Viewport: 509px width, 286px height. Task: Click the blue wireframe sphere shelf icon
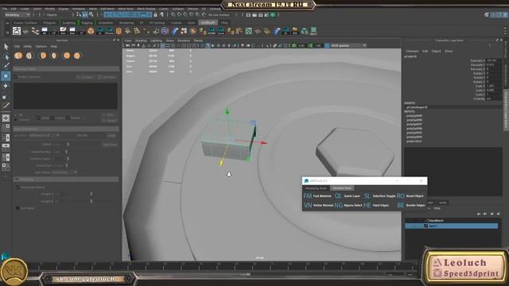point(165,31)
